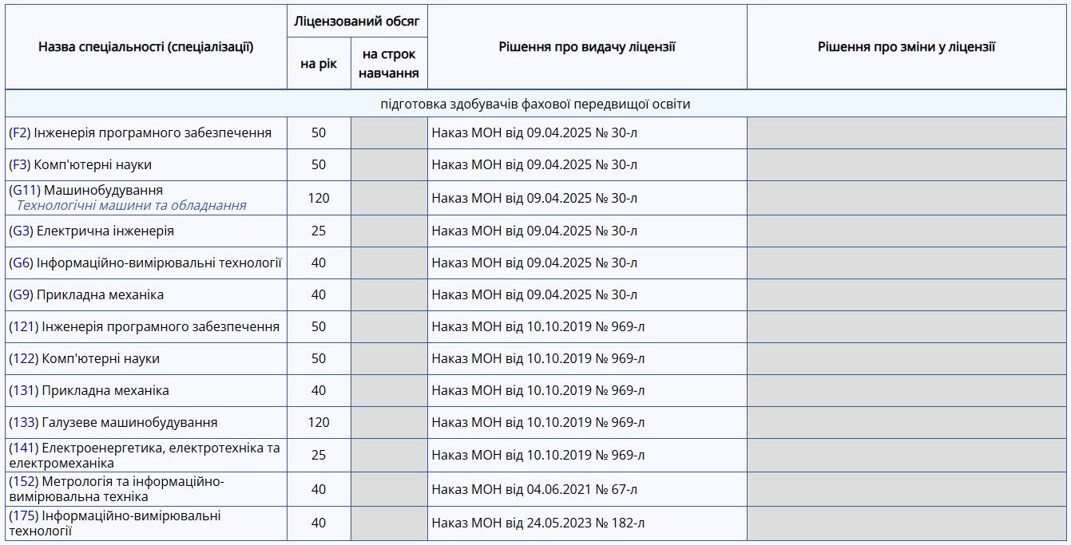Click code 175 Інформаційно-вимірювальні технології

24,515
